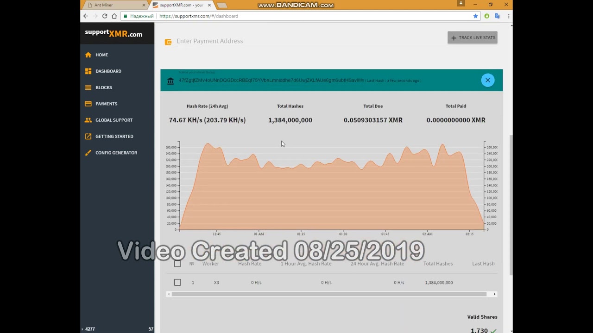The height and width of the screenshot is (333, 593).
Task: Launch the Config Generator
Action: (117, 153)
